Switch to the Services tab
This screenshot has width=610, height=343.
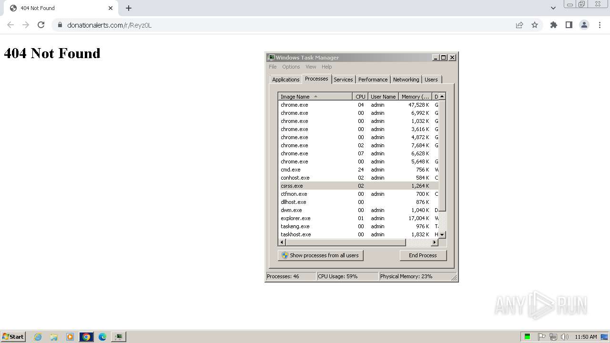point(343,80)
